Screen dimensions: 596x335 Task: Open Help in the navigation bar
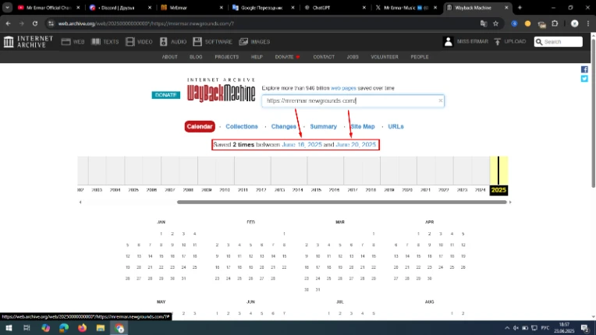click(257, 57)
